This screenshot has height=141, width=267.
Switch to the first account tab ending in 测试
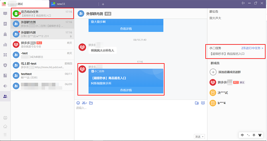tap(25, 4)
